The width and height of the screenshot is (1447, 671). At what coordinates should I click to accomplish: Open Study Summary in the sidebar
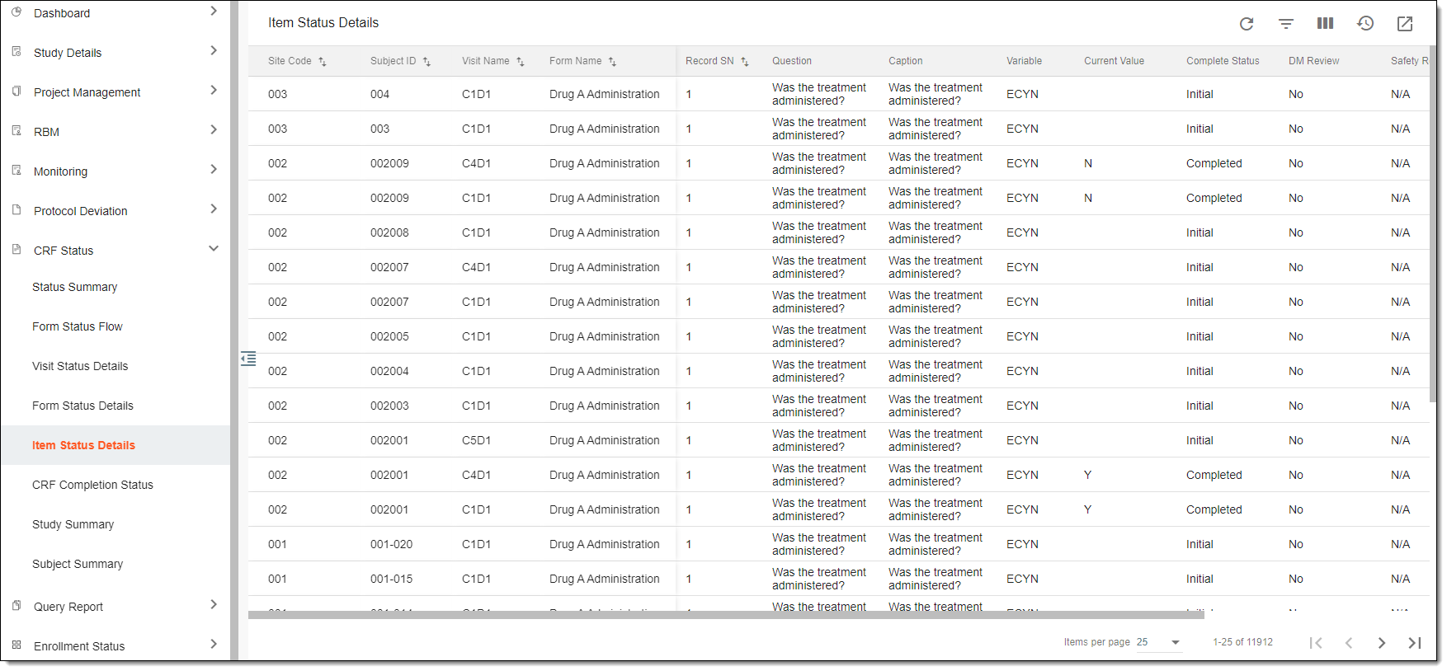coord(73,524)
